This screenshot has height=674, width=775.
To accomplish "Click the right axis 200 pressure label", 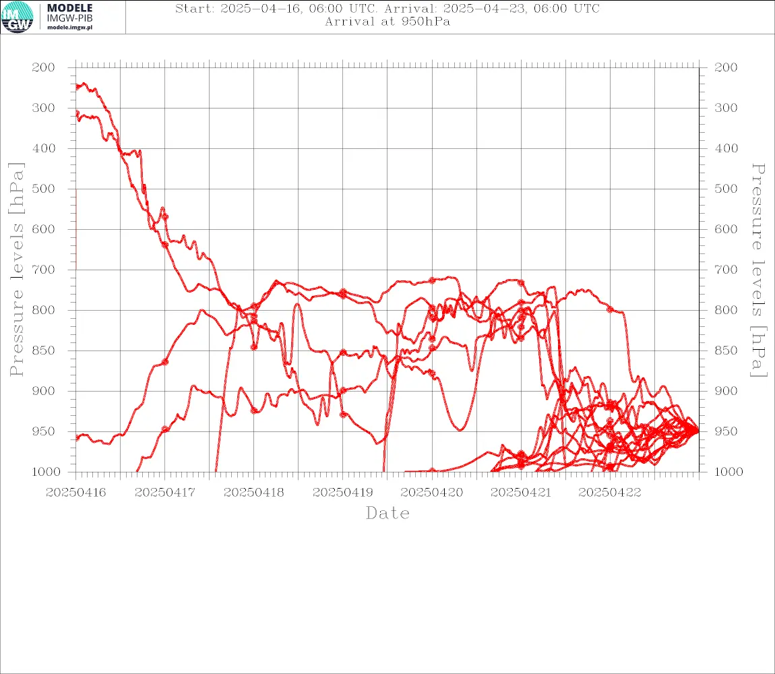I will (x=726, y=67).
